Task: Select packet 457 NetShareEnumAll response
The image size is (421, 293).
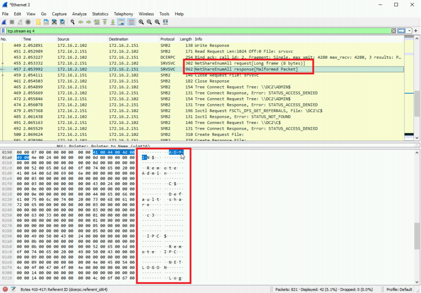Action: pyautogui.click(x=202, y=69)
